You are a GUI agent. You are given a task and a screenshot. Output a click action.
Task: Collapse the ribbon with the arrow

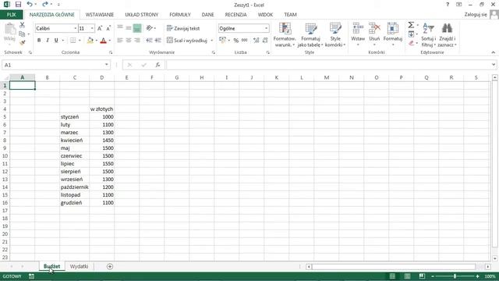pyautogui.click(x=494, y=52)
